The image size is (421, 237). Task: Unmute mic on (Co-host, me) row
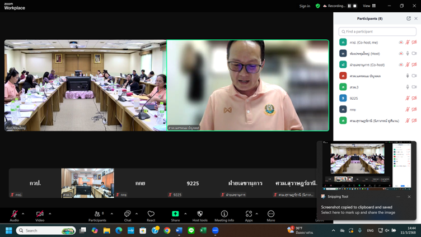pyautogui.click(x=408, y=42)
